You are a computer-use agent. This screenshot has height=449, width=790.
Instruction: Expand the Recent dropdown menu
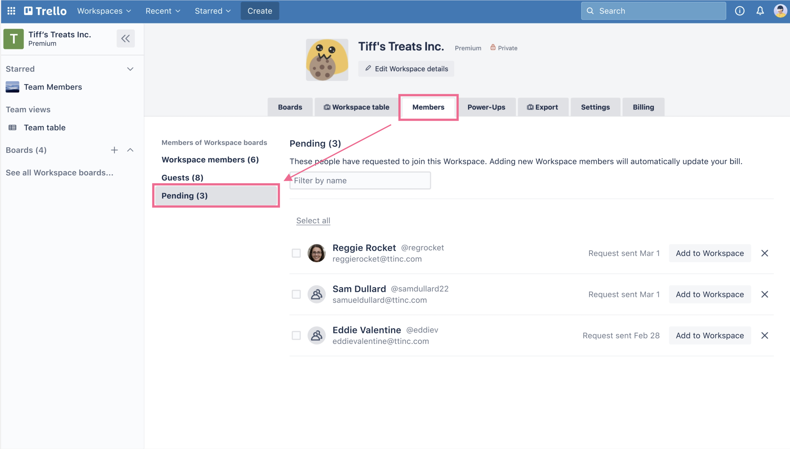(x=163, y=10)
